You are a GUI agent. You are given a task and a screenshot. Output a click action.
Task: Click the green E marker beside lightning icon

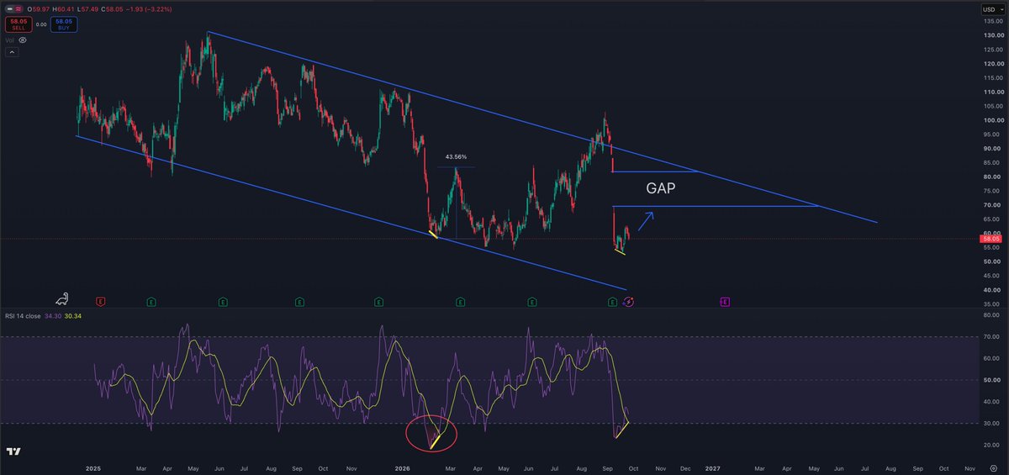[x=612, y=301]
